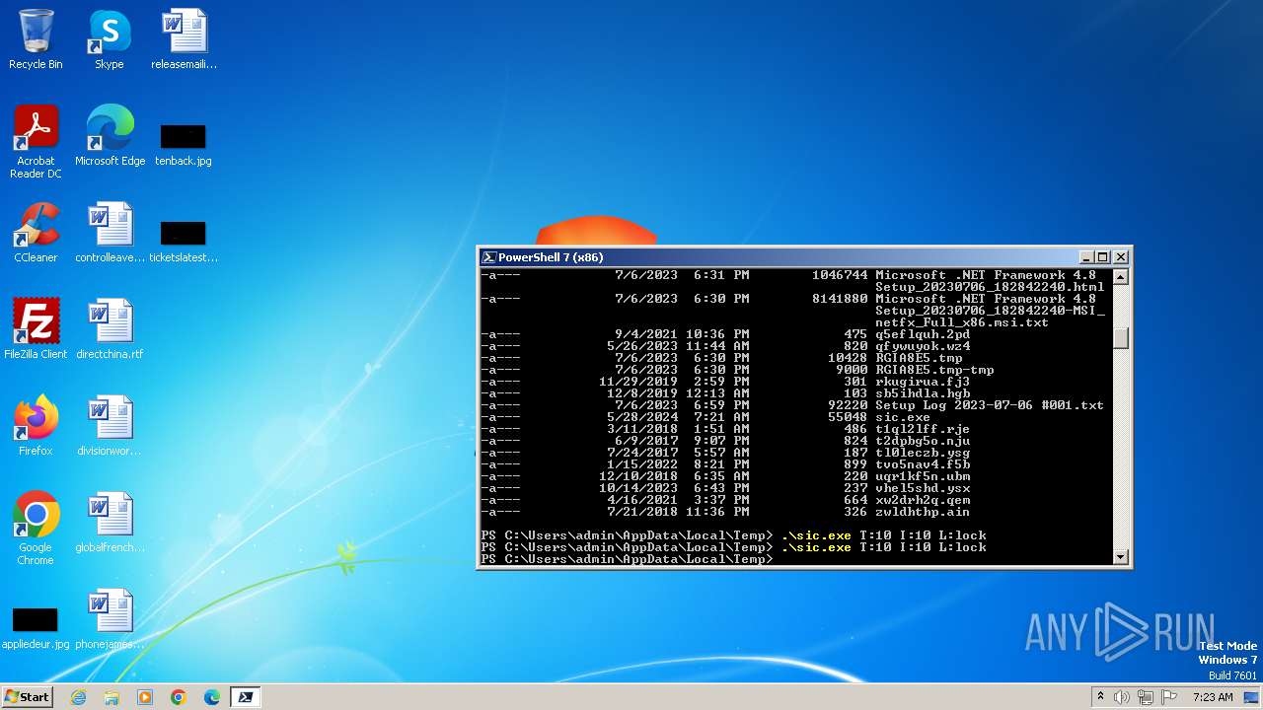Image resolution: width=1263 pixels, height=710 pixels.
Task: Launch CCleaner from the desktop
Action: click(x=36, y=232)
